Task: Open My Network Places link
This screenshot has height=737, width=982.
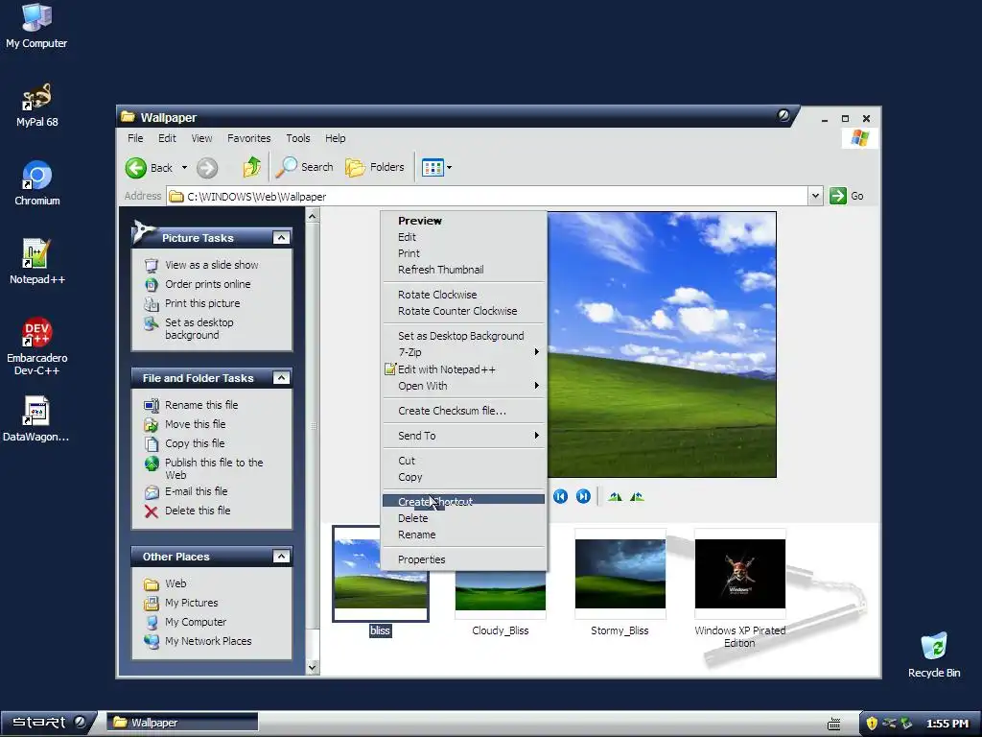Action: [x=208, y=641]
